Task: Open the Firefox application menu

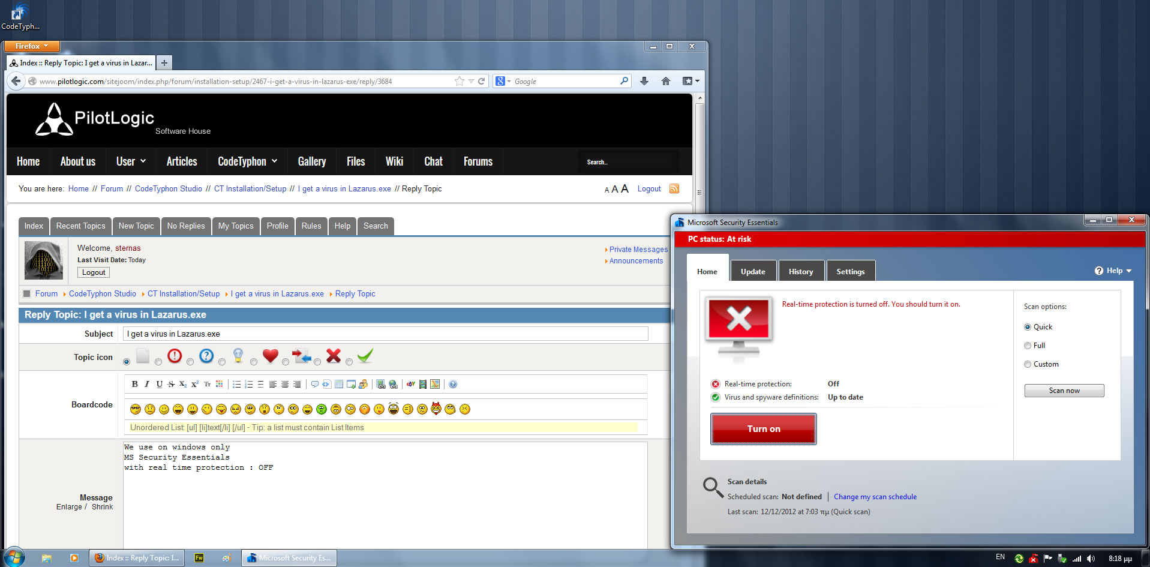Action: click(x=32, y=46)
